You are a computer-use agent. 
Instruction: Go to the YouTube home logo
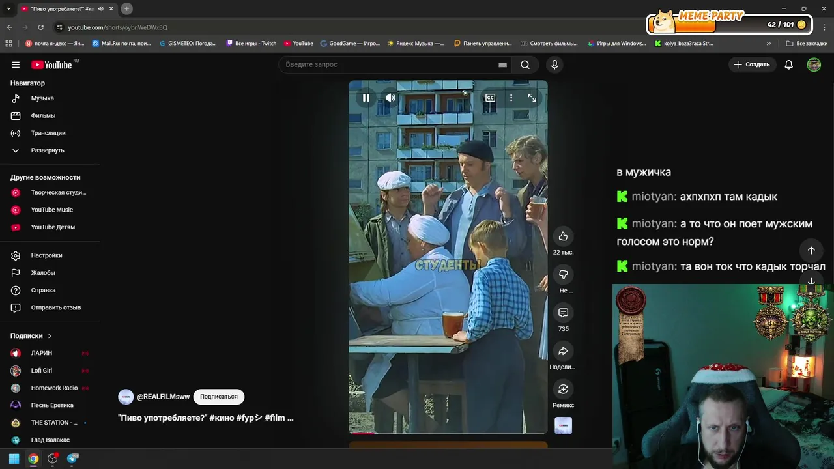tap(51, 64)
